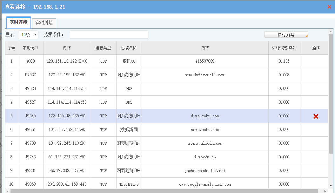
Task: Click the www.imfirewall.com entry
Action: click(x=205, y=75)
